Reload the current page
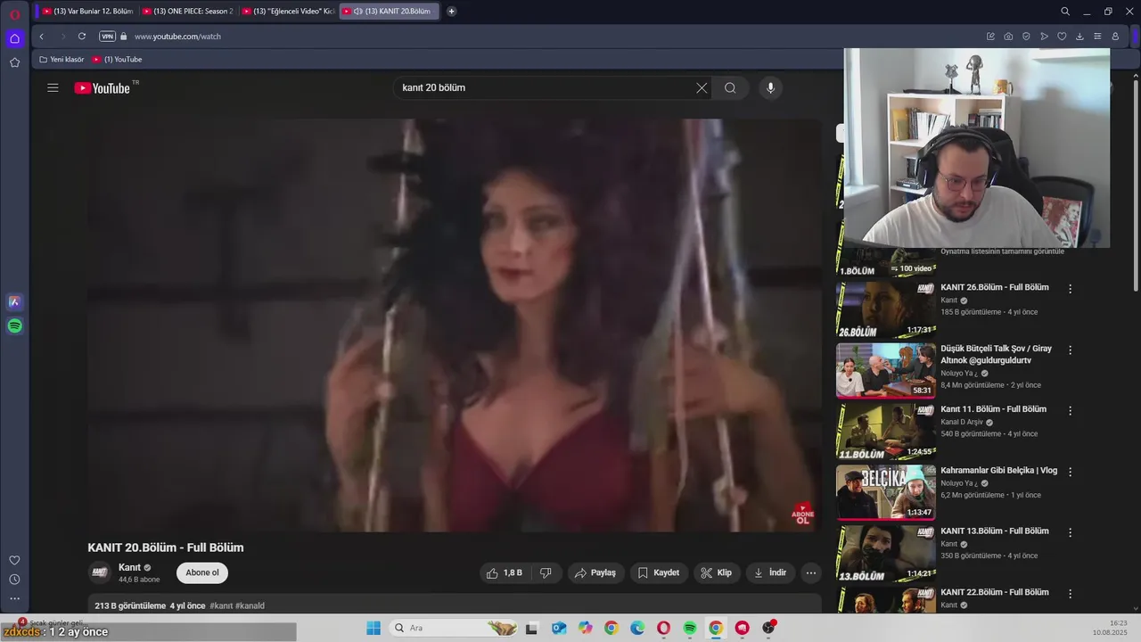1141x642 pixels. [x=82, y=37]
